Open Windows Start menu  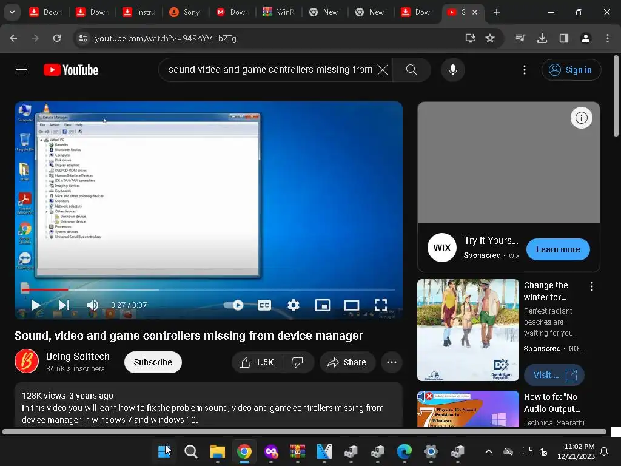pos(164,451)
